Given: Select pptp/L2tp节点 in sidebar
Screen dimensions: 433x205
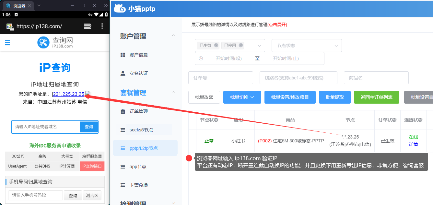Looking at the screenshot, I should 145,148.
